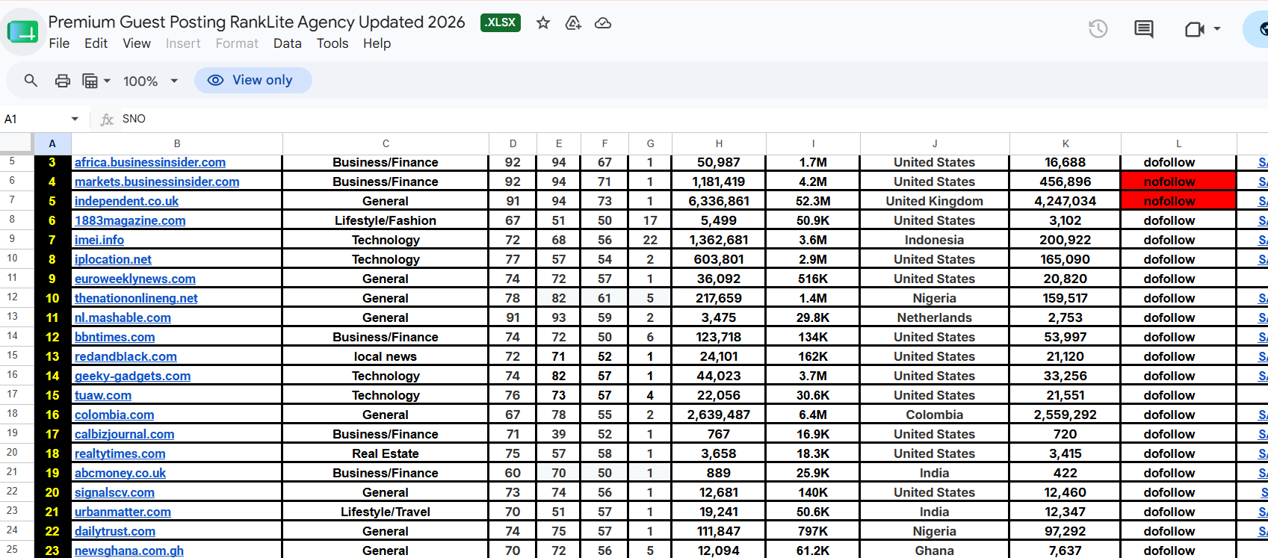Click the fx formula icon

coord(107,120)
